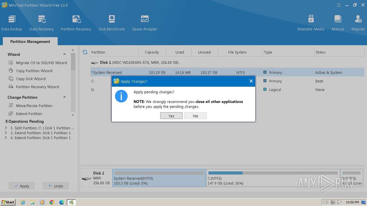Start the Disk Benchmark tool
367x206 pixels.
pos(112,23)
